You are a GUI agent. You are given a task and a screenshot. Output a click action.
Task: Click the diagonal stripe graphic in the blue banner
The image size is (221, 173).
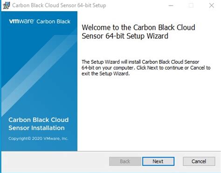point(39,72)
